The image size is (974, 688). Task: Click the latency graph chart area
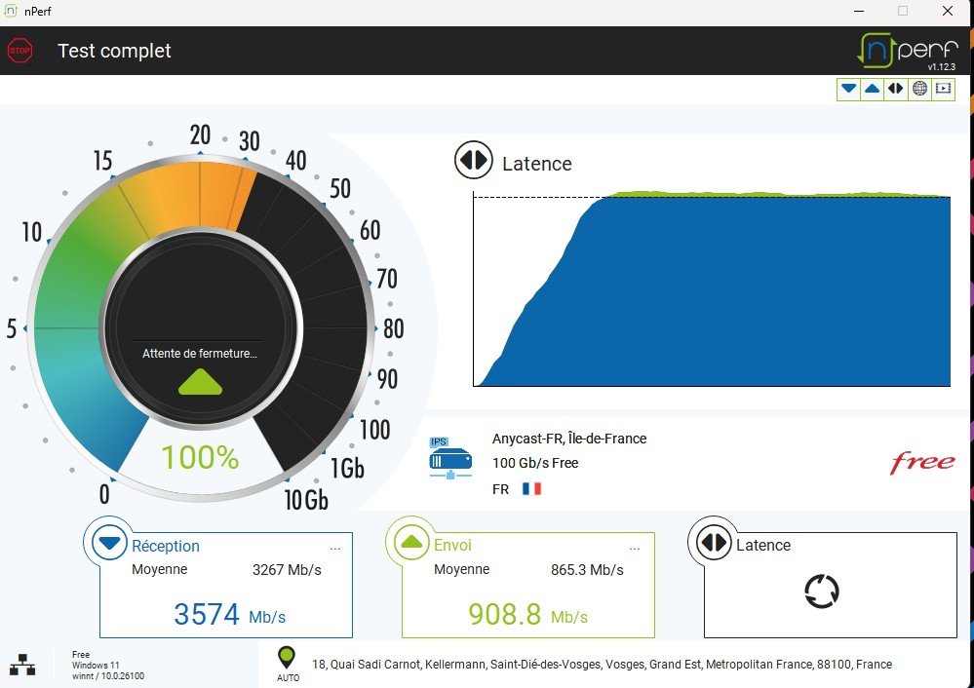coord(712,292)
